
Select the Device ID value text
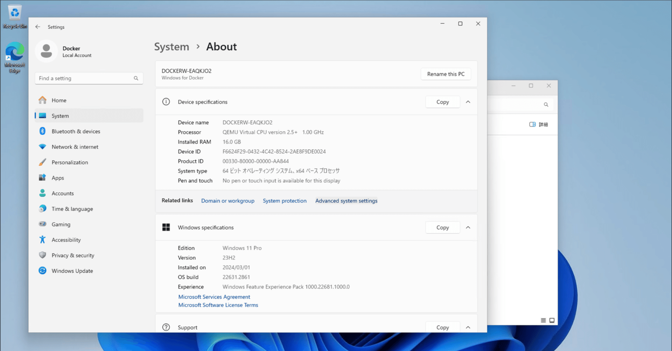tap(274, 152)
